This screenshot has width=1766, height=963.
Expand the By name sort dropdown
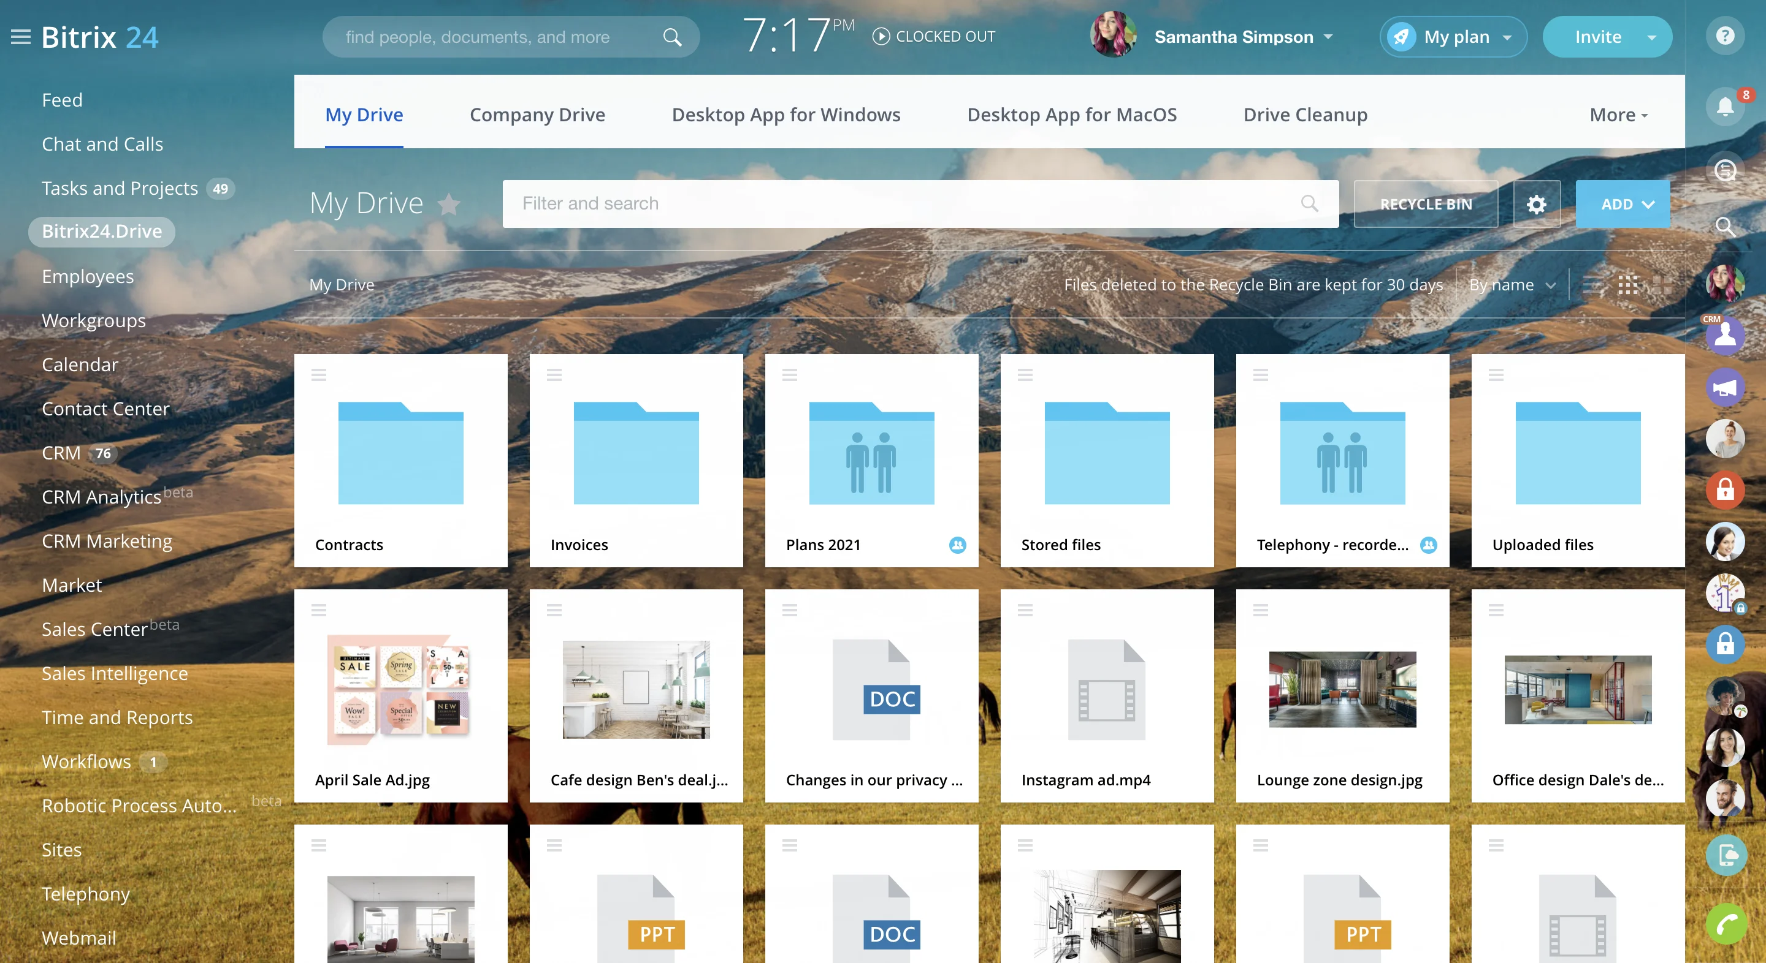pos(1511,285)
